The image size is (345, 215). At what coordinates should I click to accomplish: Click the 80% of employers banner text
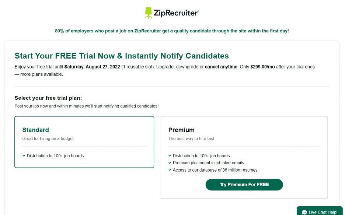click(172, 31)
